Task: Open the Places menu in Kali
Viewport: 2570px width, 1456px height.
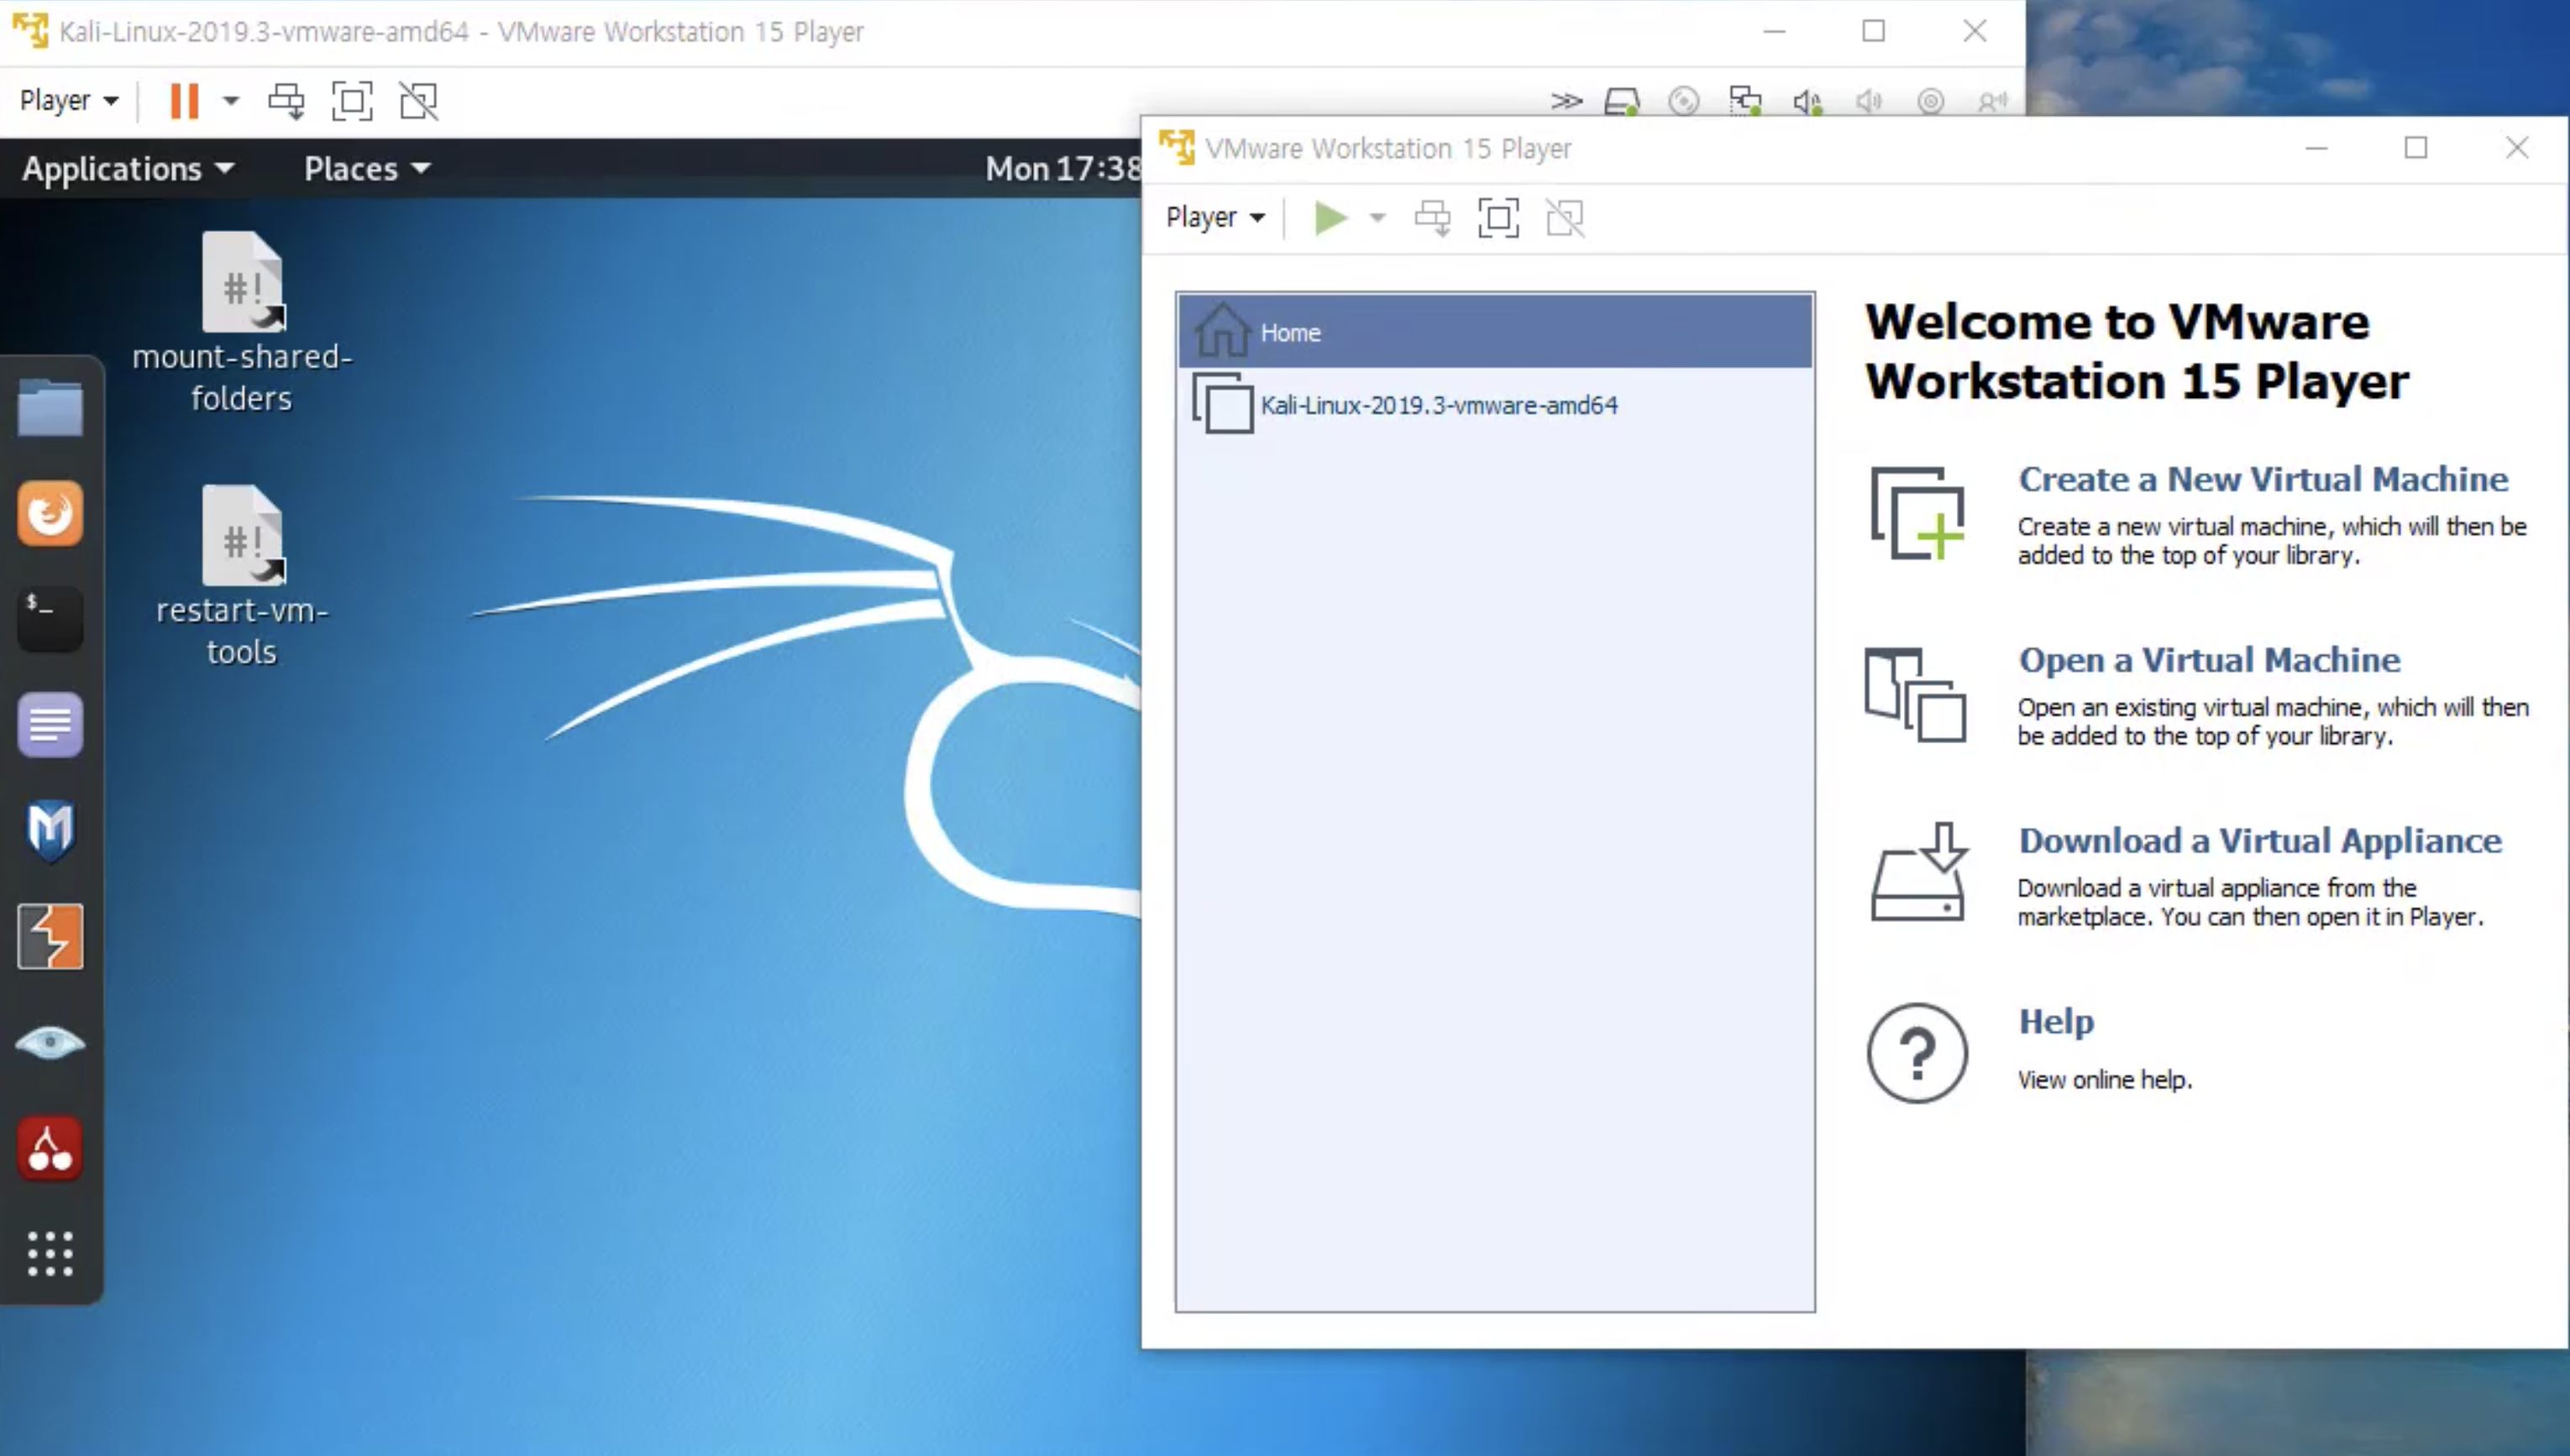Action: (x=366, y=168)
